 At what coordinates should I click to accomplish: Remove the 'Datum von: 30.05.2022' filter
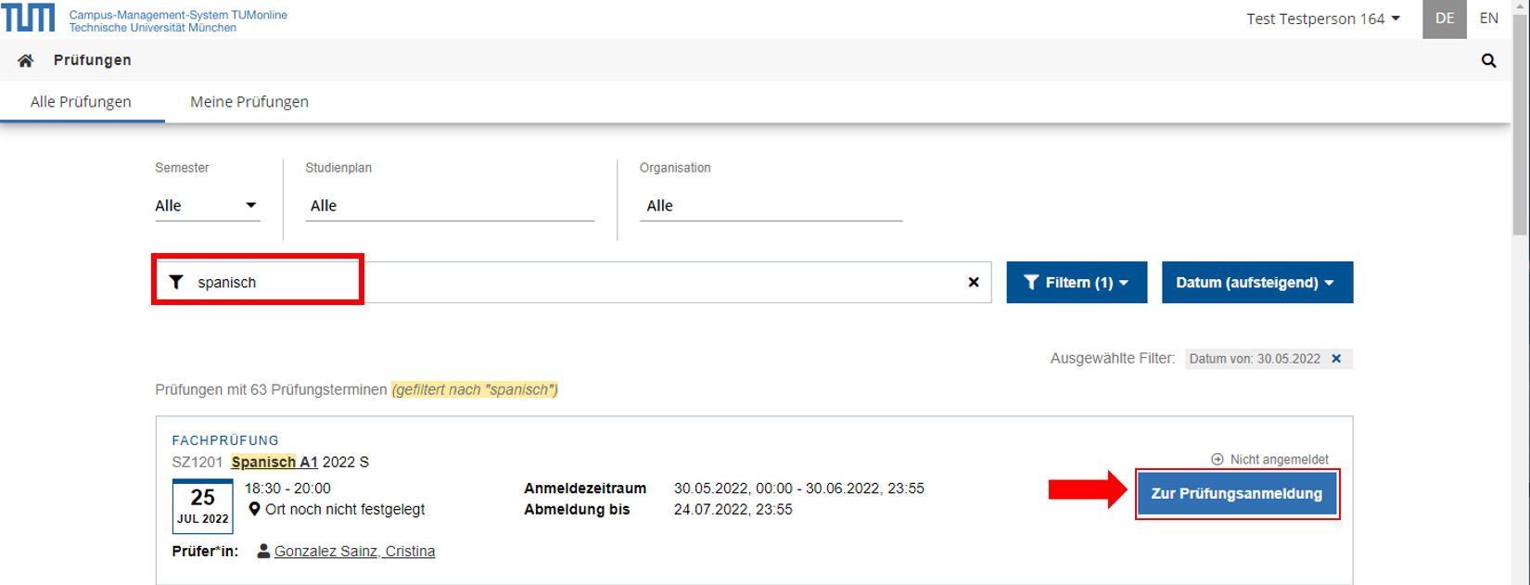click(1336, 359)
